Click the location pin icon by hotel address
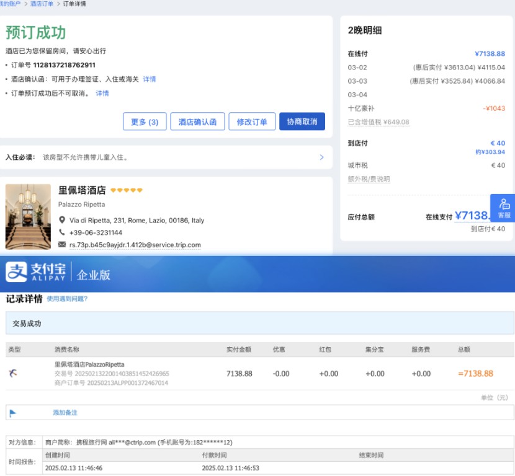This screenshot has width=515, height=476. (x=62, y=220)
